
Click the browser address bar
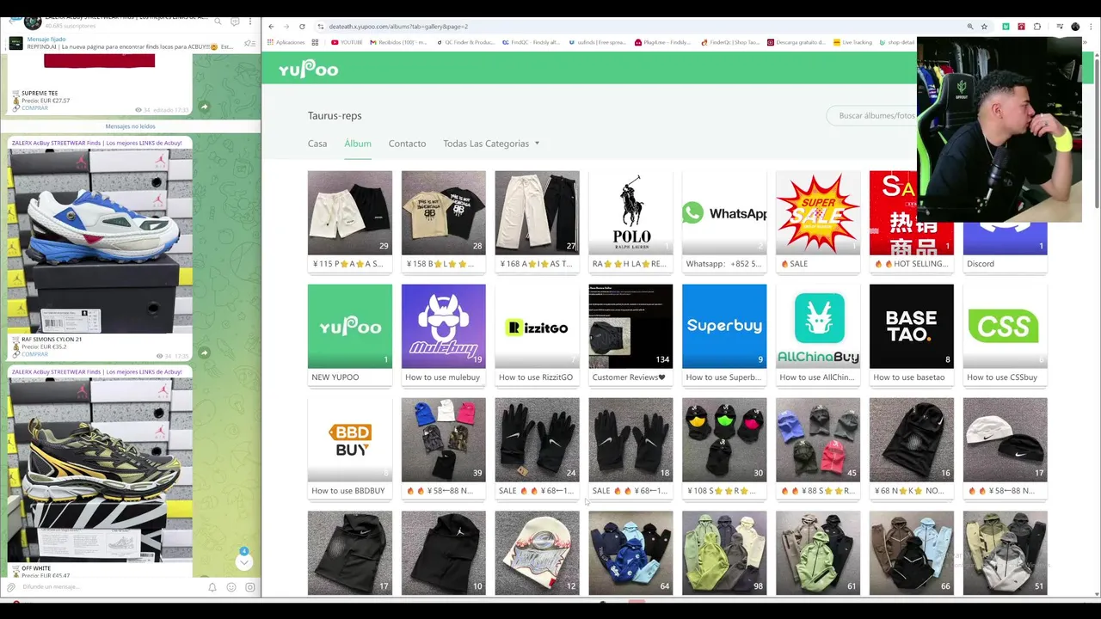637,27
